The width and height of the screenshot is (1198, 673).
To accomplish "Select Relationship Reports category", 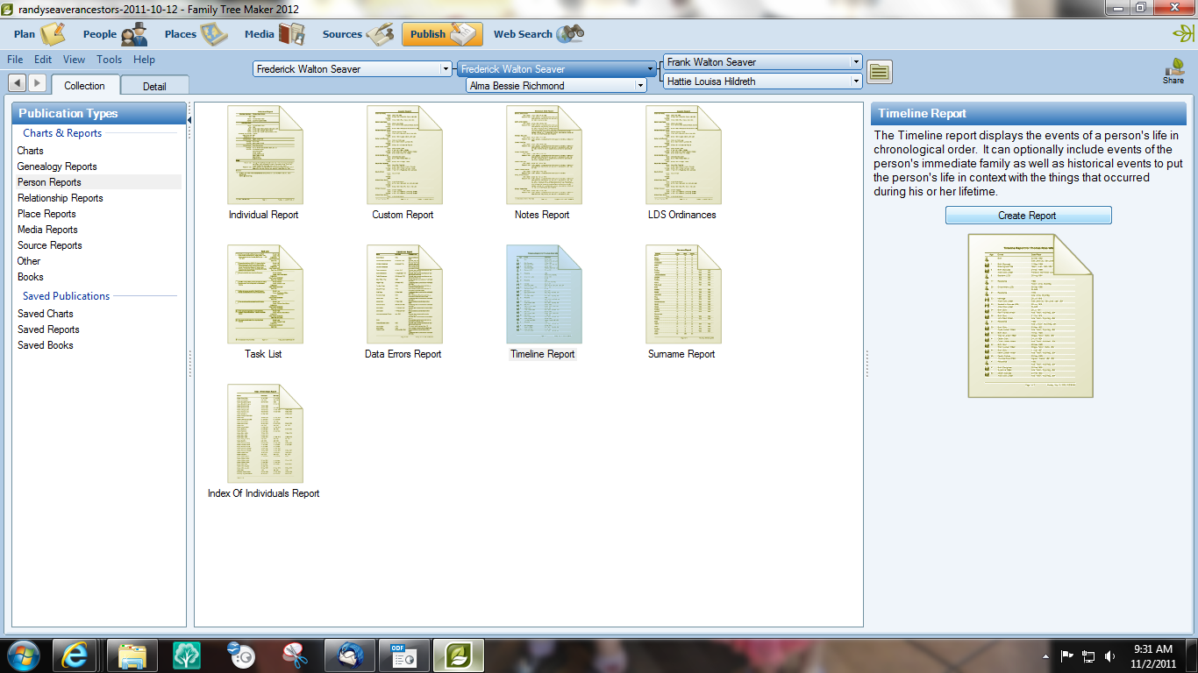I will point(61,198).
